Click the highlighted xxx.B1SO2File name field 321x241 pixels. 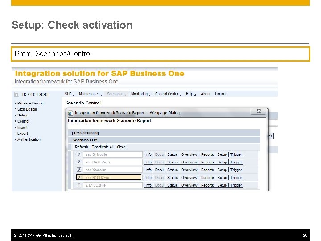click(112, 177)
